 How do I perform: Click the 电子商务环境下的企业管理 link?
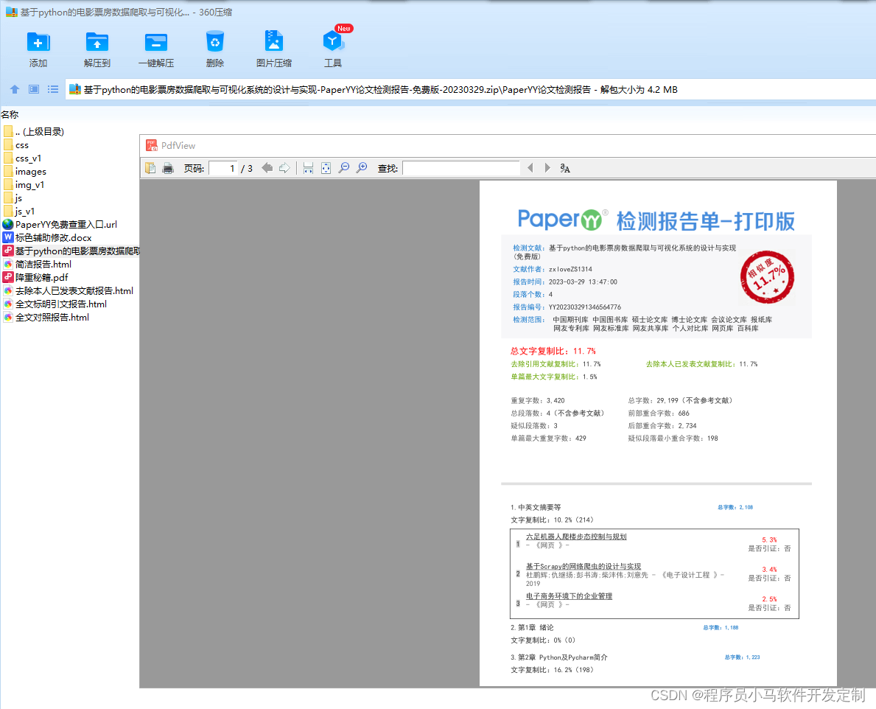569,596
